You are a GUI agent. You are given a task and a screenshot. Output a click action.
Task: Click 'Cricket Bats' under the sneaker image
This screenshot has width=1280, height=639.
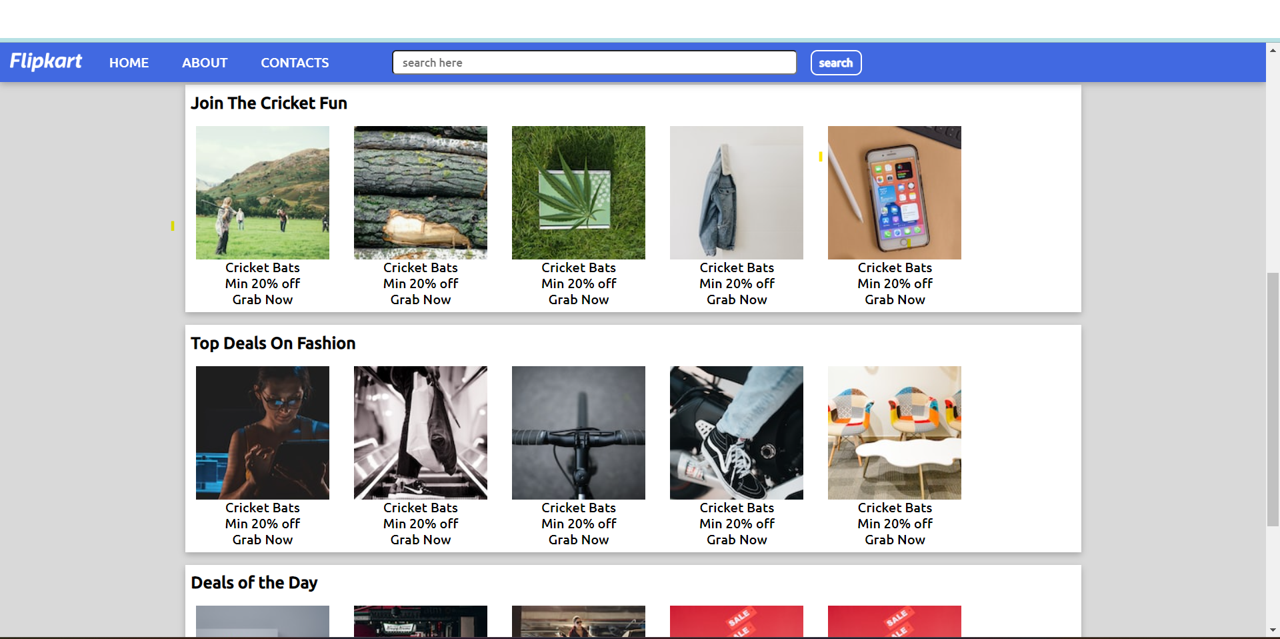coord(737,508)
